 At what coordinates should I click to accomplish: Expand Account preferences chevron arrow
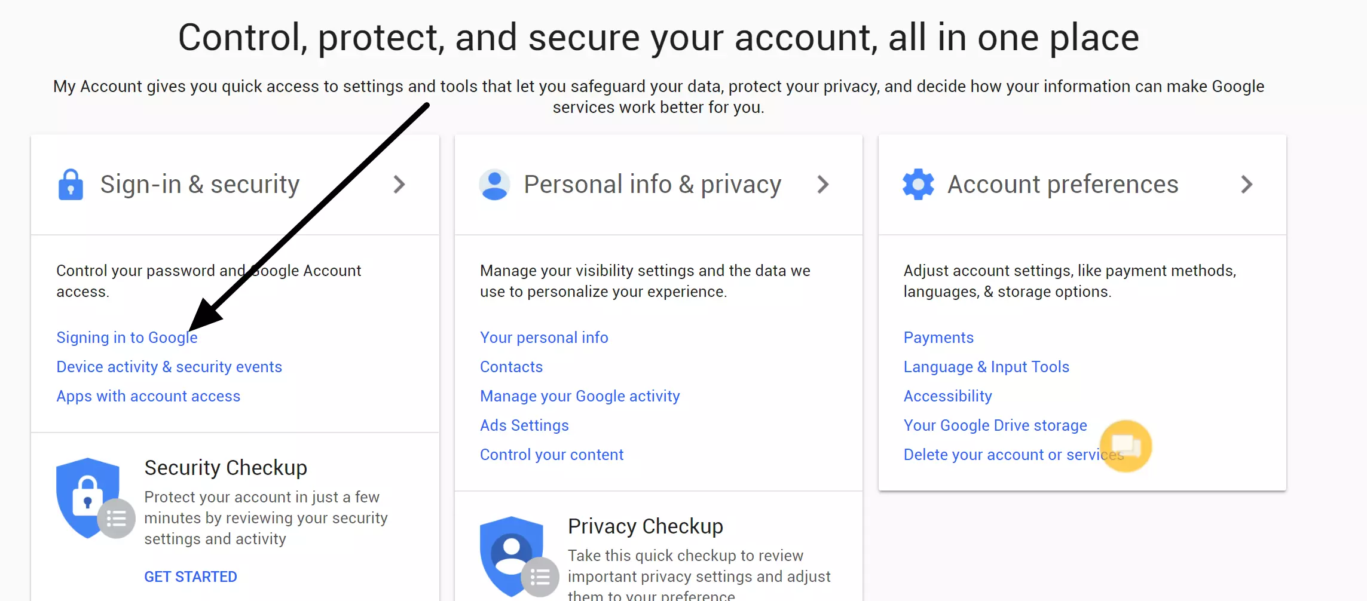[1246, 185]
